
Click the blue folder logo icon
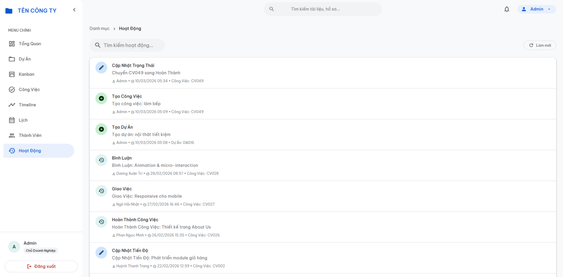point(9,11)
